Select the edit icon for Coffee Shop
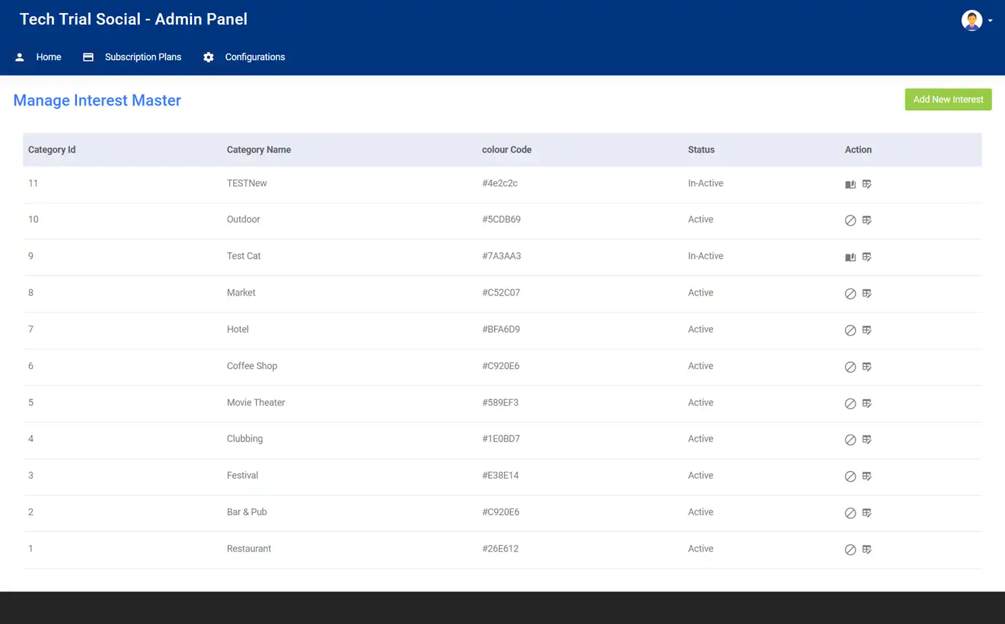Viewport: 1005px width, 624px height. pyautogui.click(x=867, y=366)
